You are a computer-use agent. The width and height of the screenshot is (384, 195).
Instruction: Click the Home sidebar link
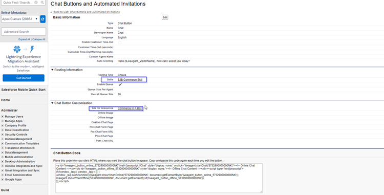click(x=6, y=100)
